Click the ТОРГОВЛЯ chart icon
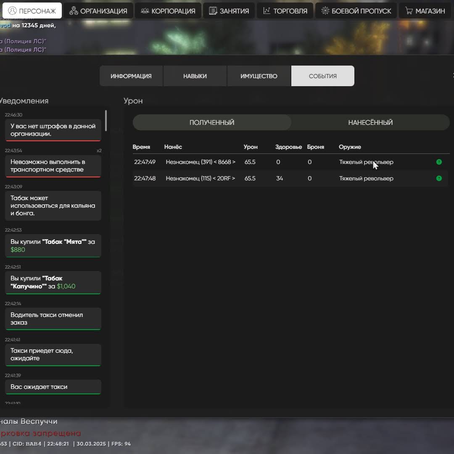Viewport: 454px width, 454px height. (267, 11)
